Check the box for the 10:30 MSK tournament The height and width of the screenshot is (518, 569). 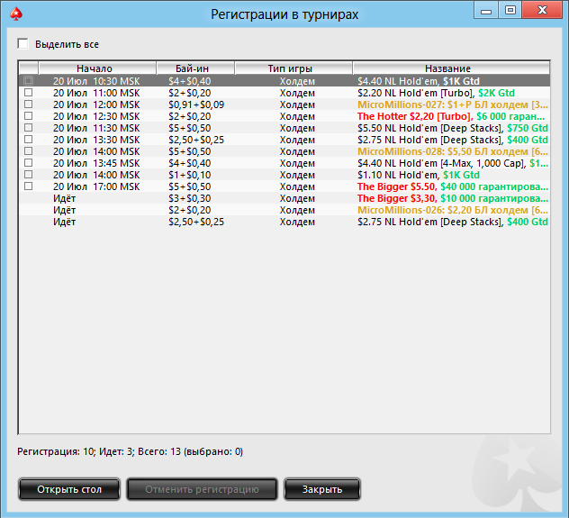28,80
